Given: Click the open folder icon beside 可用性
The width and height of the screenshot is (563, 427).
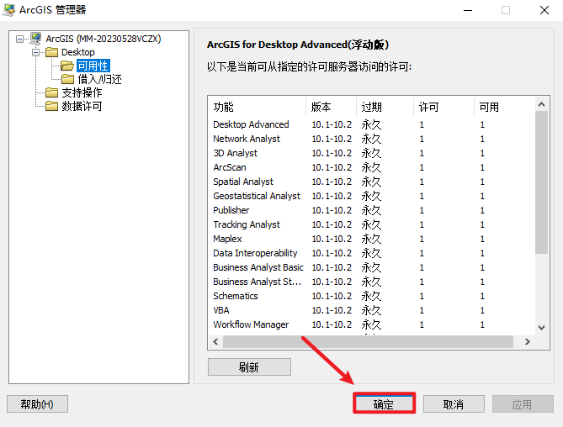Looking at the screenshot, I should (x=66, y=66).
